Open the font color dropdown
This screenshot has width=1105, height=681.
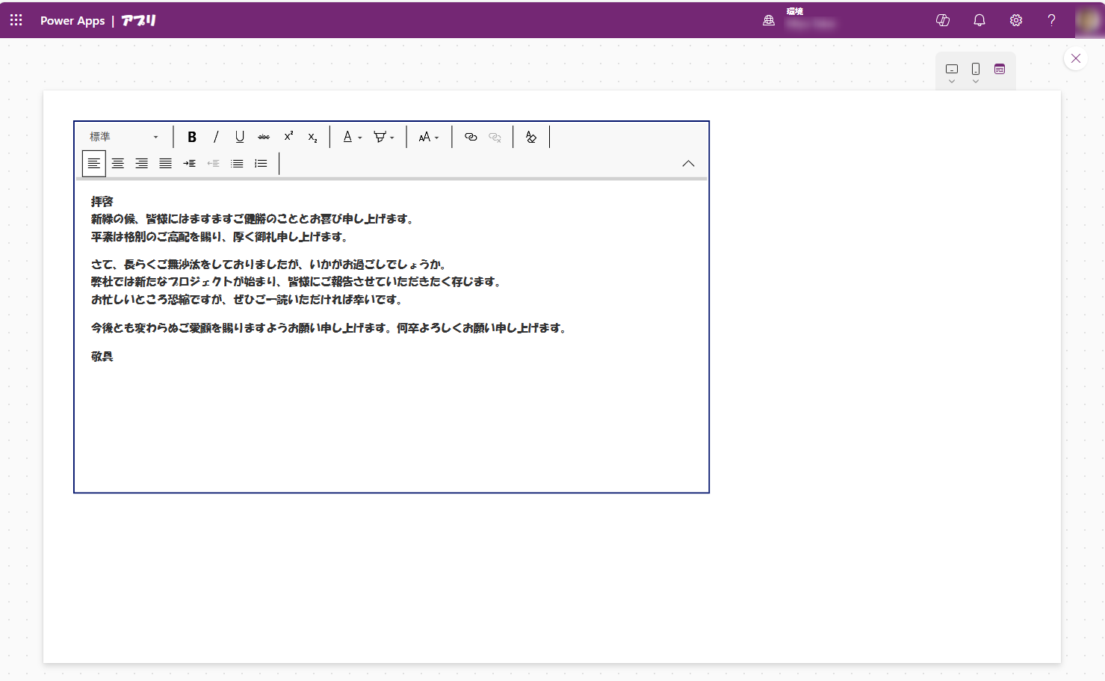(x=352, y=137)
